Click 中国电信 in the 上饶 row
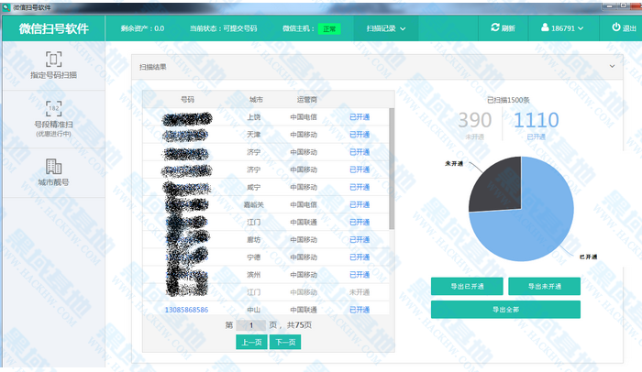This screenshot has width=642, height=372. (x=304, y=117)
